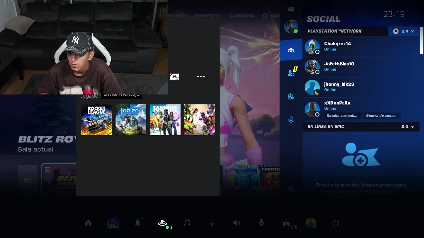
Task: Select friend name JafethBlas10
Action: pos(339,64)
